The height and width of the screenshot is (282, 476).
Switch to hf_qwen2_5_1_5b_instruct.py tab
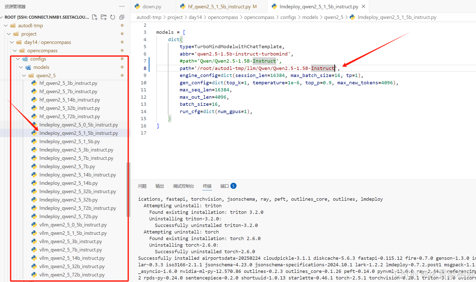click(219, 7)
